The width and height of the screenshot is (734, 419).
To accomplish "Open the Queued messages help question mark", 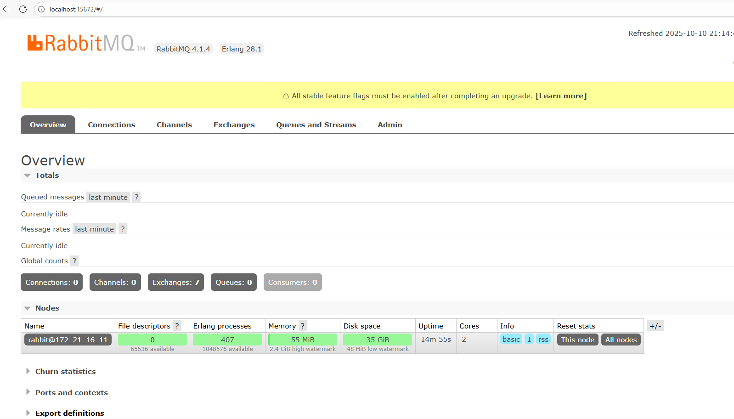I will point(136,197).
